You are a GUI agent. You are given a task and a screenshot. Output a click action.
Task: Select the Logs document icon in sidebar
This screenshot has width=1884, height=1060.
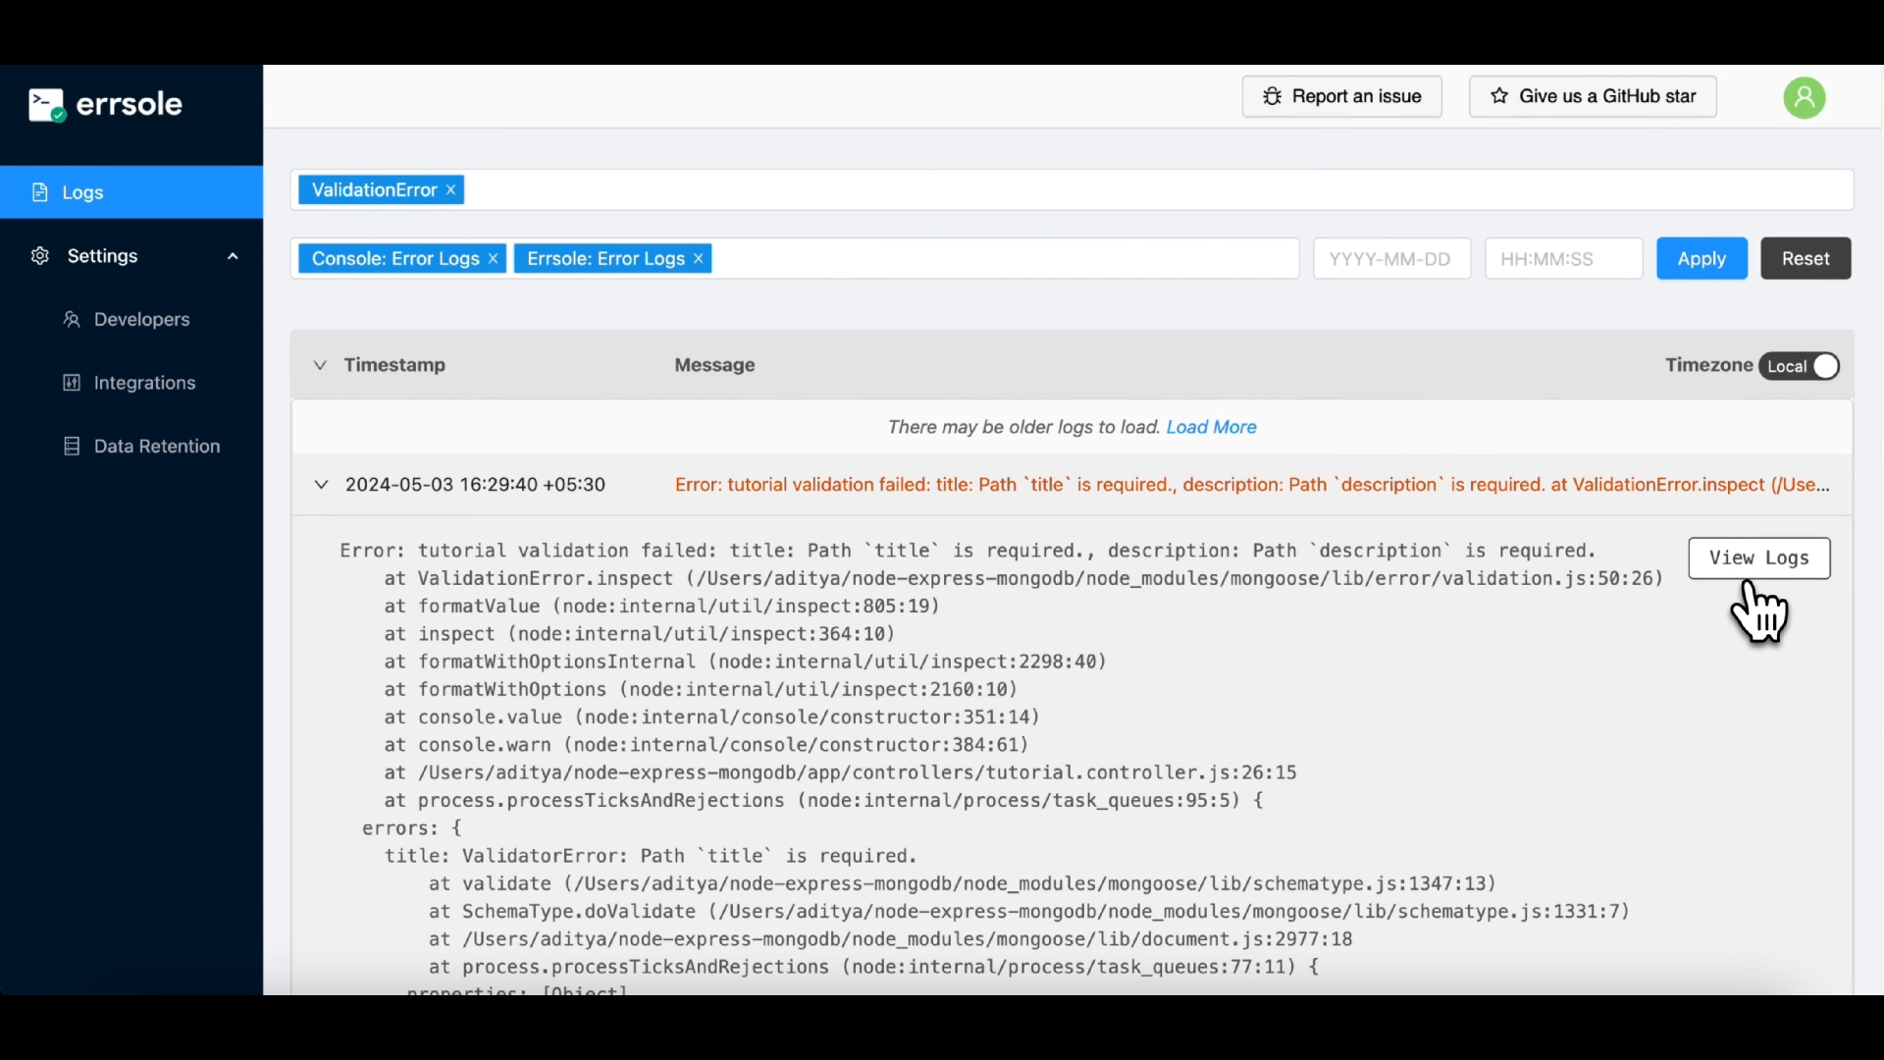coord(40,192)
